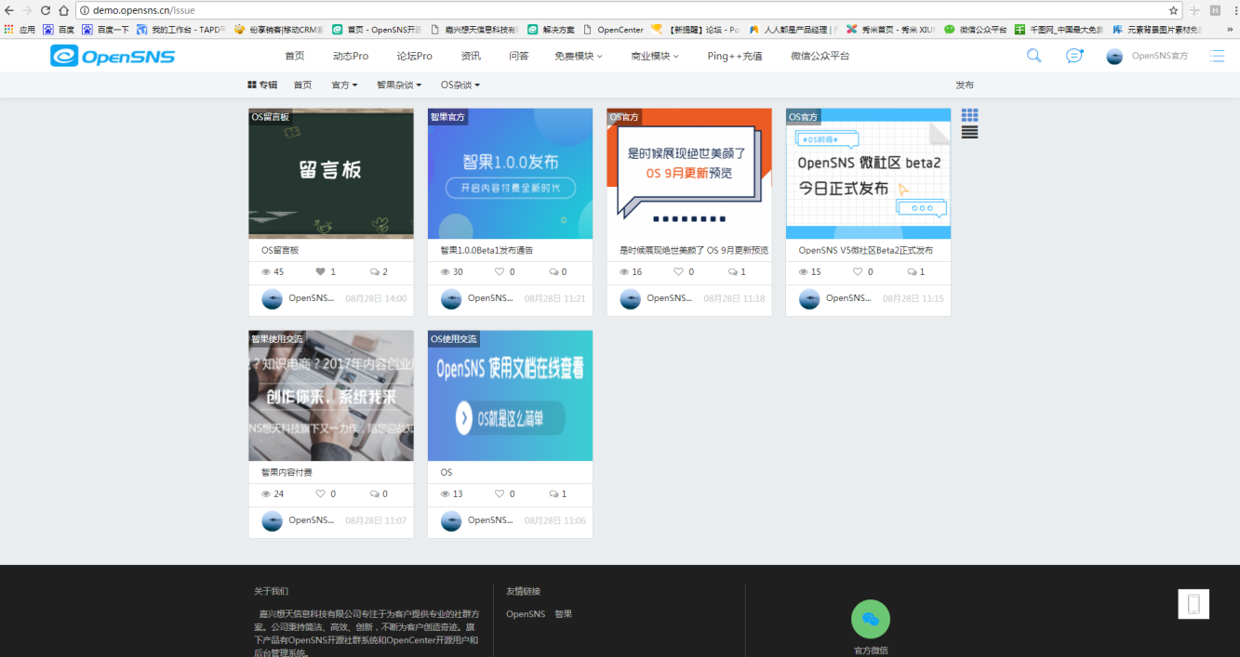Click comment icon on OpenSNS V5微社区 card
Image resolution: width=1240 pixels, height=657 pixels.
[912, 272]
